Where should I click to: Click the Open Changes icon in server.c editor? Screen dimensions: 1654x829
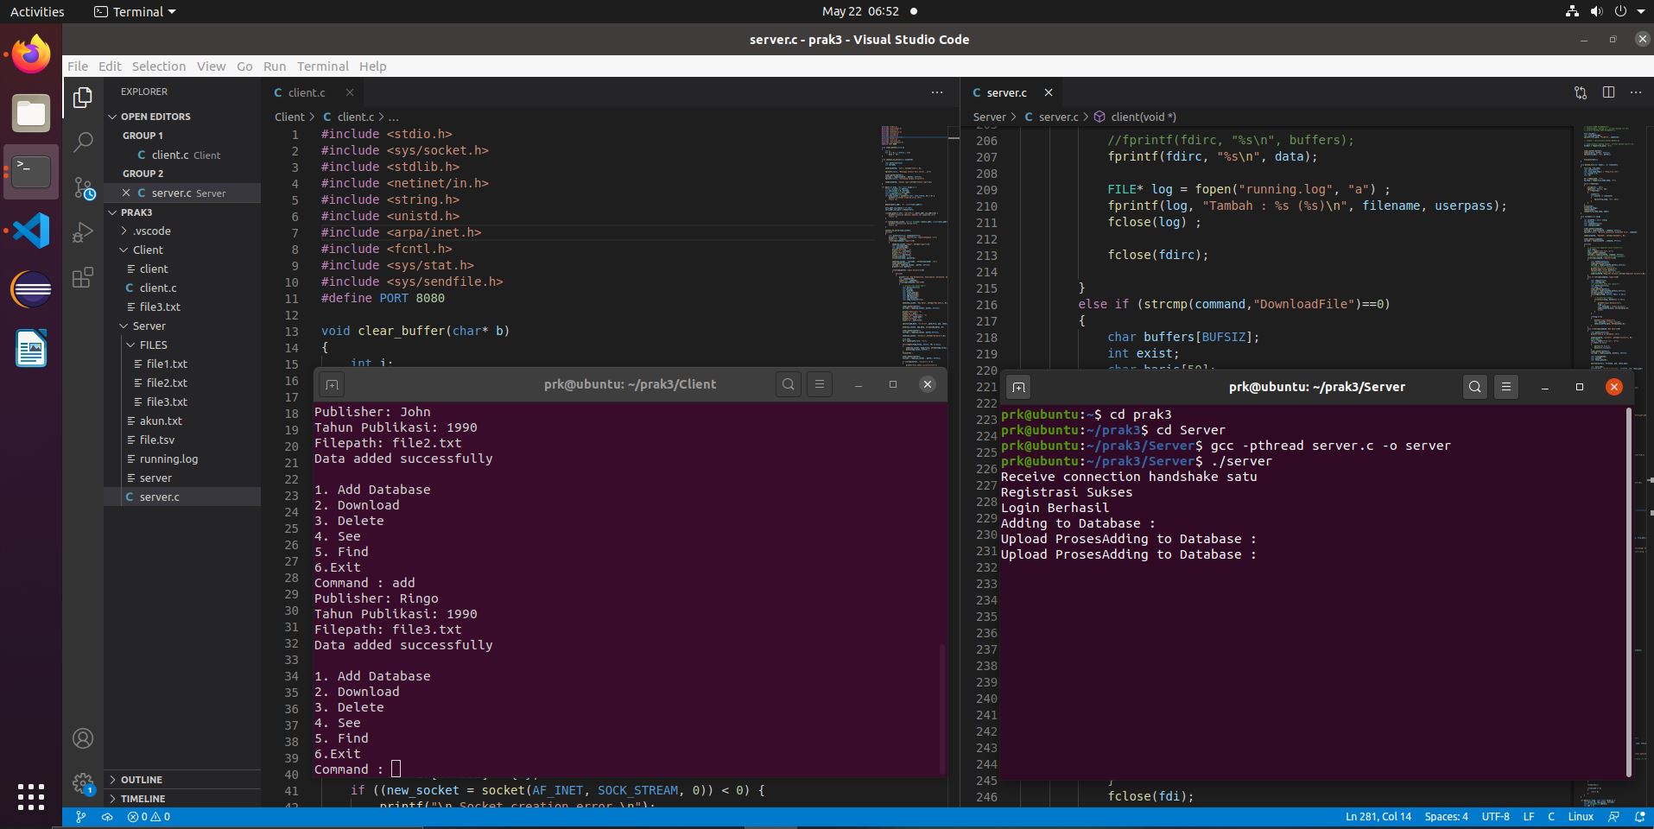pyautogui.click(x=1581, y=92)
